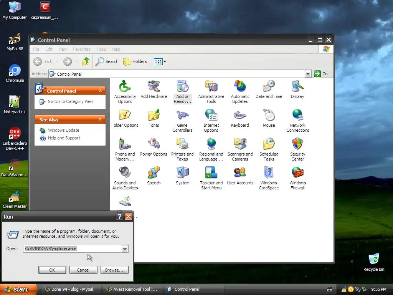The height and width of the screenshot is (295, 393).
Task: Open Network Connections icon
Action: 297,121
